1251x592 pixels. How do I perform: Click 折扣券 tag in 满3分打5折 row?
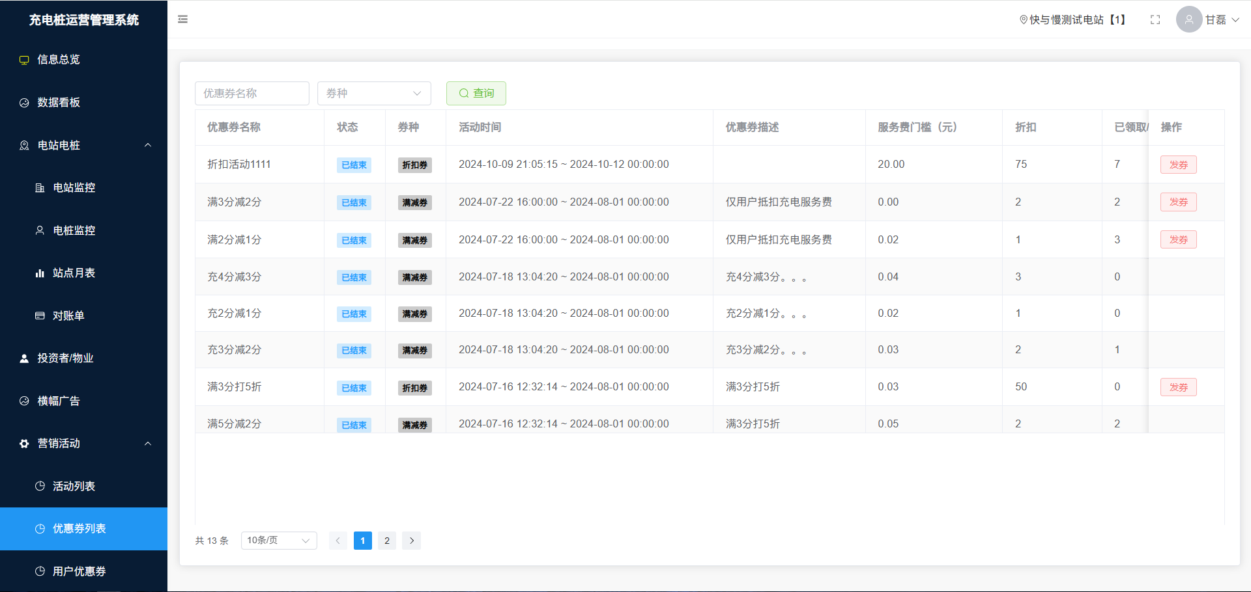coord(415,388)
